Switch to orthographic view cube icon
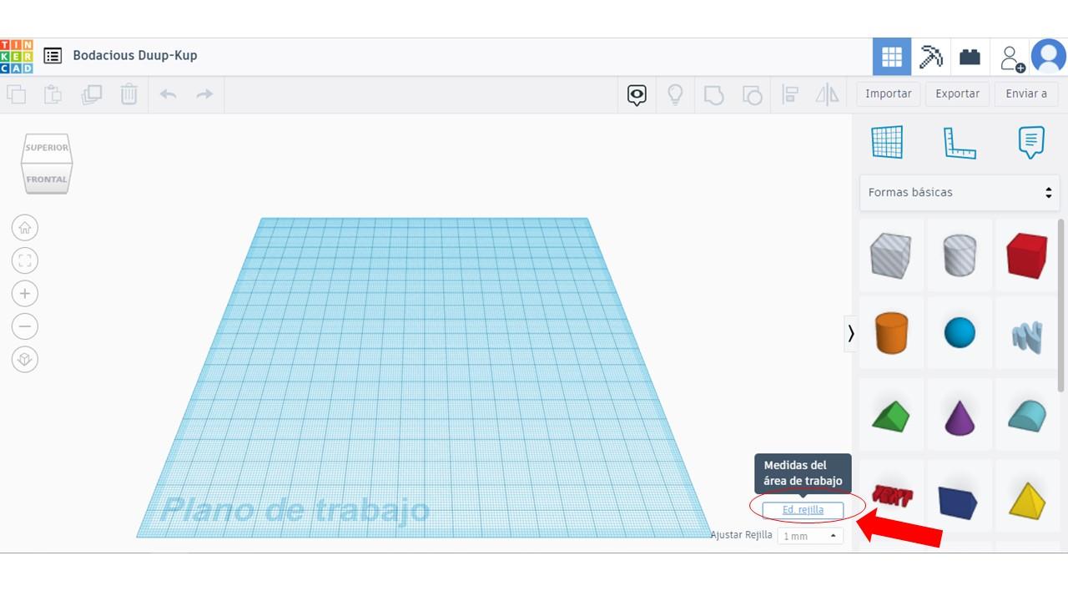Screen dimensions: 1068x601 (x=25, y=360)
